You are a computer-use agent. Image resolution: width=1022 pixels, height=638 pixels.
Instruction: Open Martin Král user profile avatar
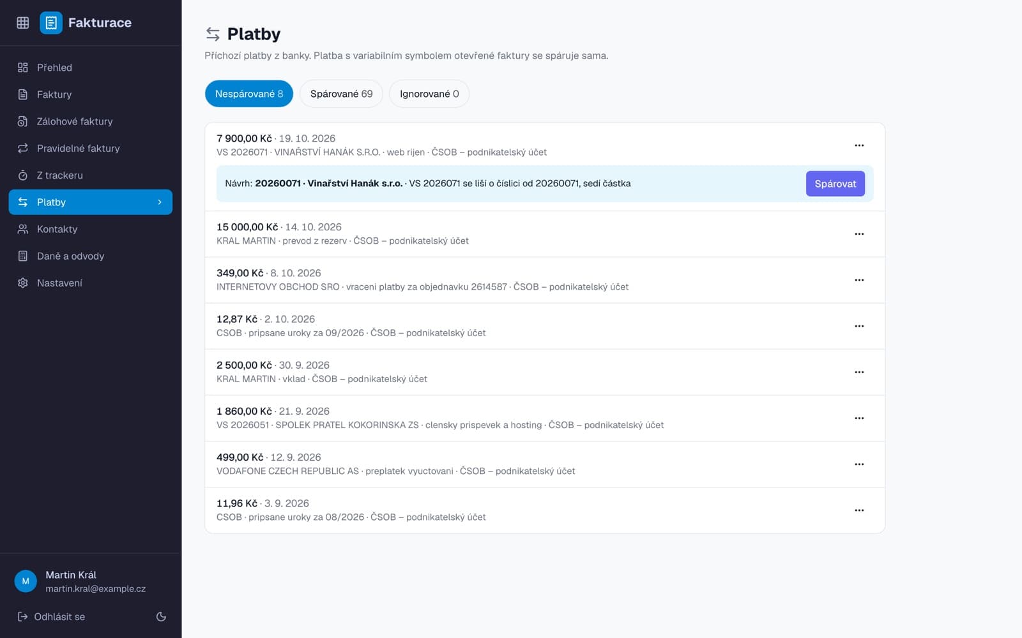pyautogui.click(x=26, y=581)
